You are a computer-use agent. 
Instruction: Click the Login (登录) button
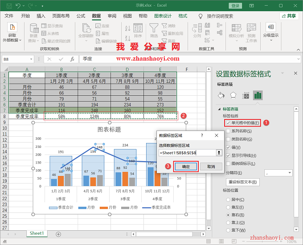click(x=235, y=6)
